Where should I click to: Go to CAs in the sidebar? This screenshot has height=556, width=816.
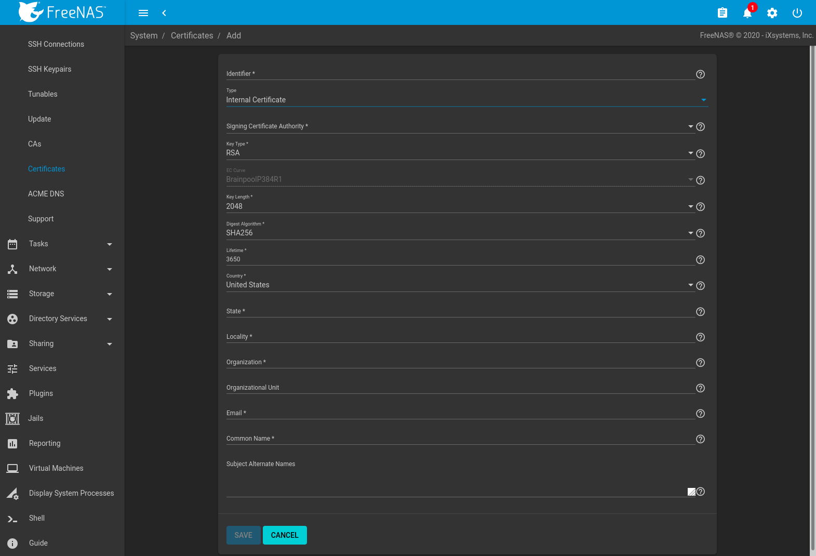point(35,144)
